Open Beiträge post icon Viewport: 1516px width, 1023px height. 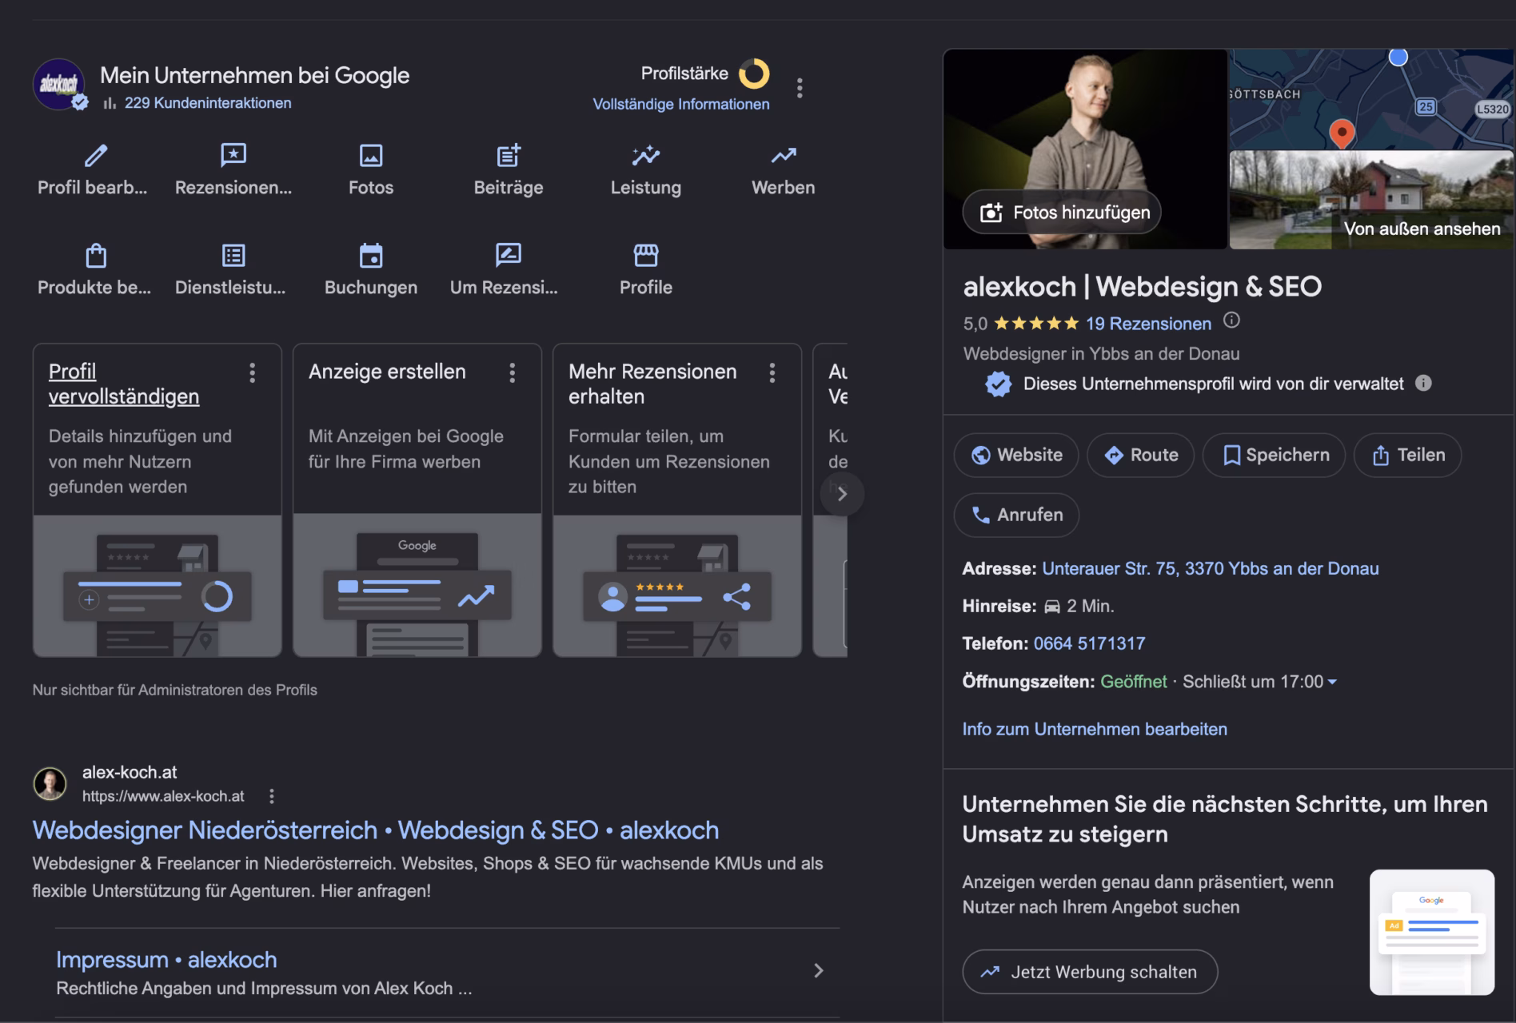(x=509, y=155)
